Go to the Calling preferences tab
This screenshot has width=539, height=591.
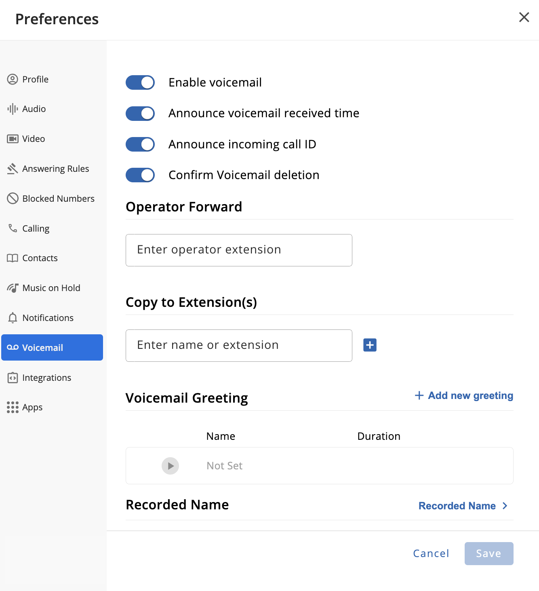[x=36, y=228]
